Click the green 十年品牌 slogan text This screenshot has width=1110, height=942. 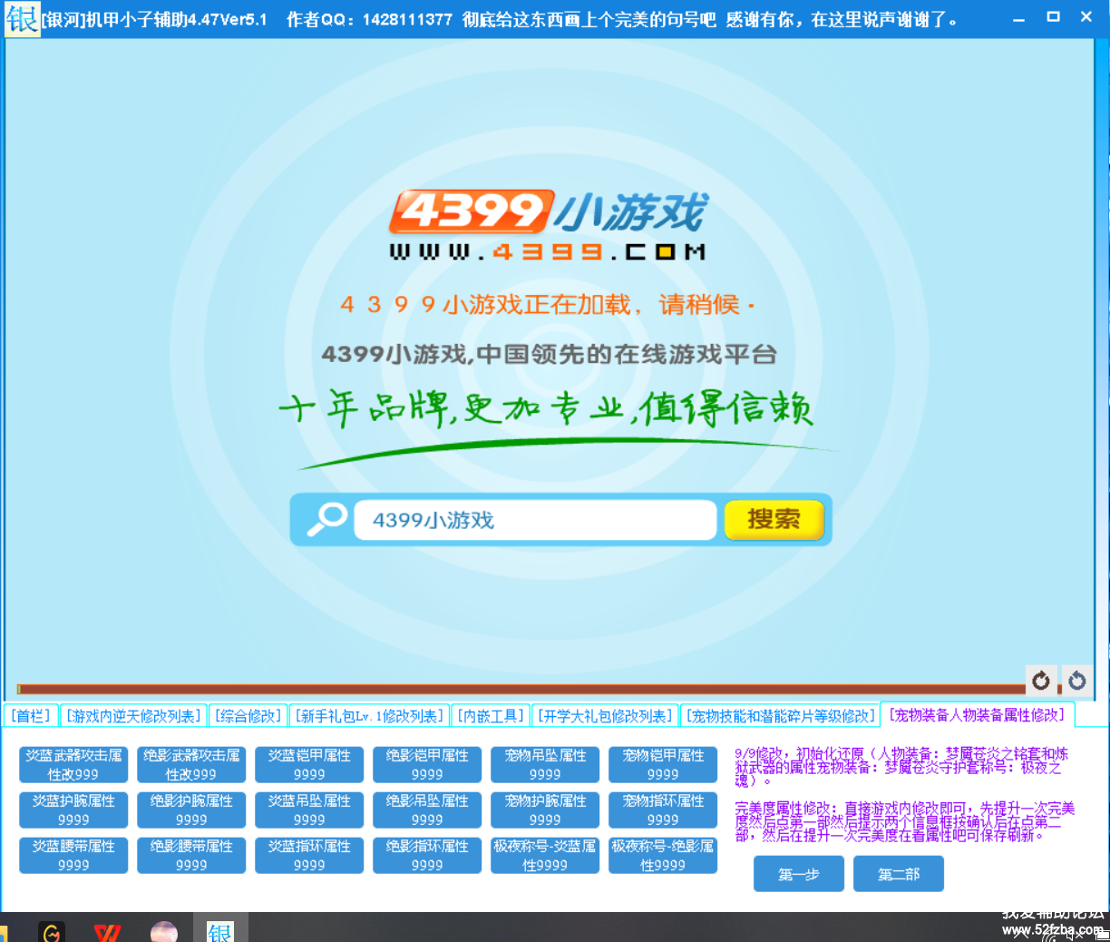click(546, 409)
